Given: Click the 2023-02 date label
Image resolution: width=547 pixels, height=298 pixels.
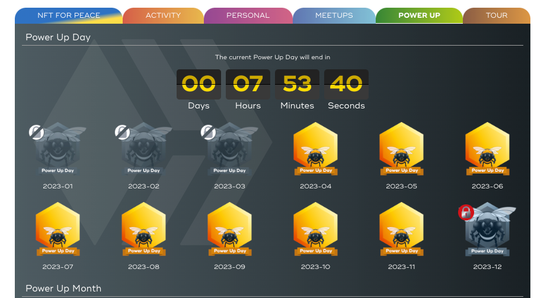Looking at the screenshot, I should pos(144,187).
